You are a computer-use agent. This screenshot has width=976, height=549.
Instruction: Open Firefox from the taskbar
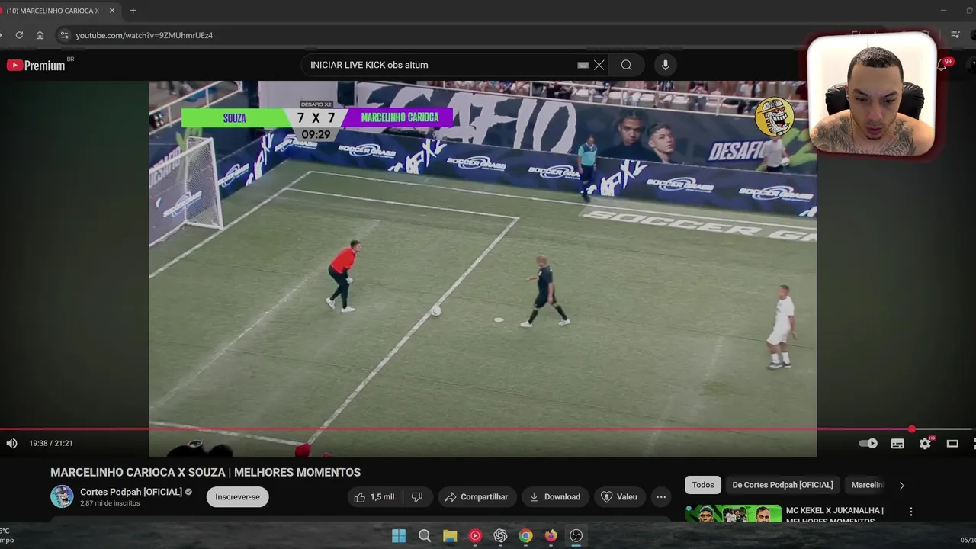pos(551,536)
